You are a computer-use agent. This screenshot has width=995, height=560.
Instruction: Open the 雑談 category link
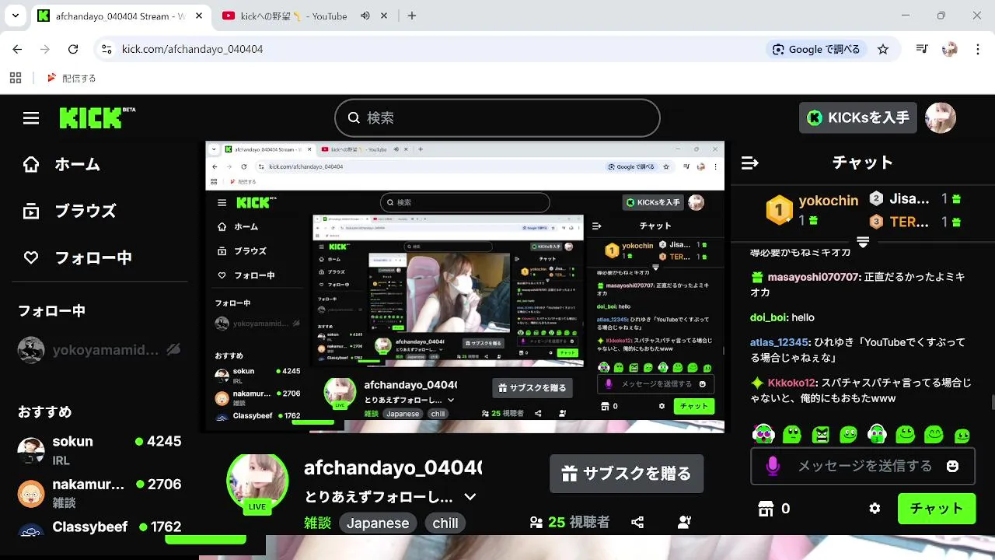click(317, 523)
